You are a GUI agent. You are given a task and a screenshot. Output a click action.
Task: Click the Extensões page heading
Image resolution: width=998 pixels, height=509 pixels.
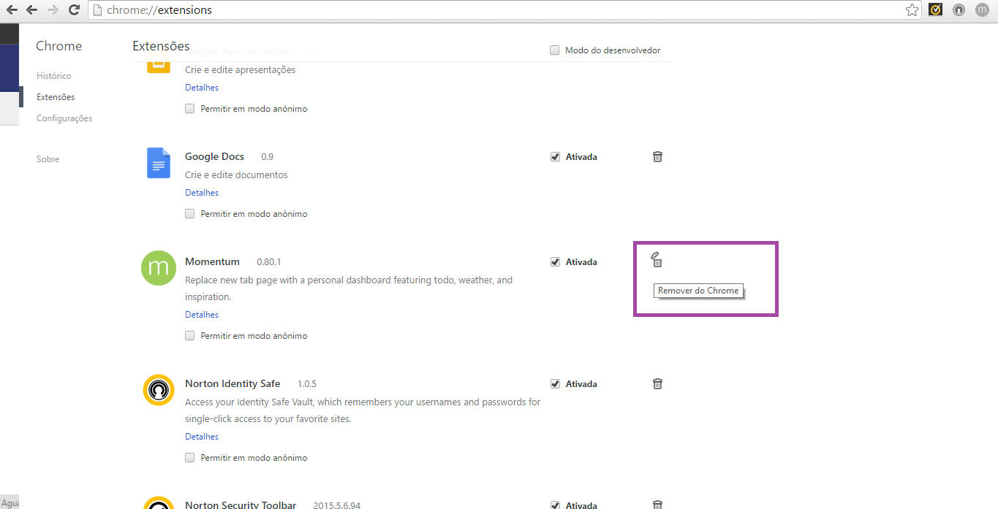[161, 46]
